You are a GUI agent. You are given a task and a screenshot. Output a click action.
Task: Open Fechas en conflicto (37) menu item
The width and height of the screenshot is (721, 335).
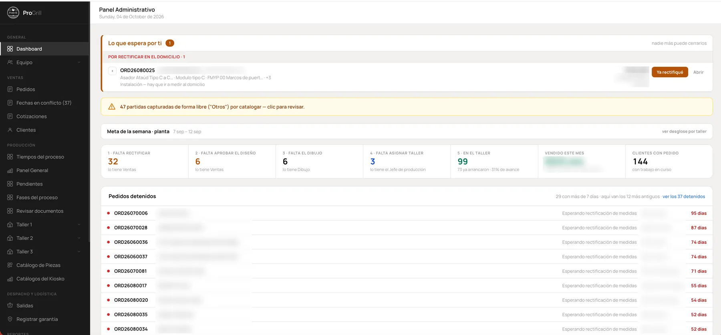pos(44,103)
